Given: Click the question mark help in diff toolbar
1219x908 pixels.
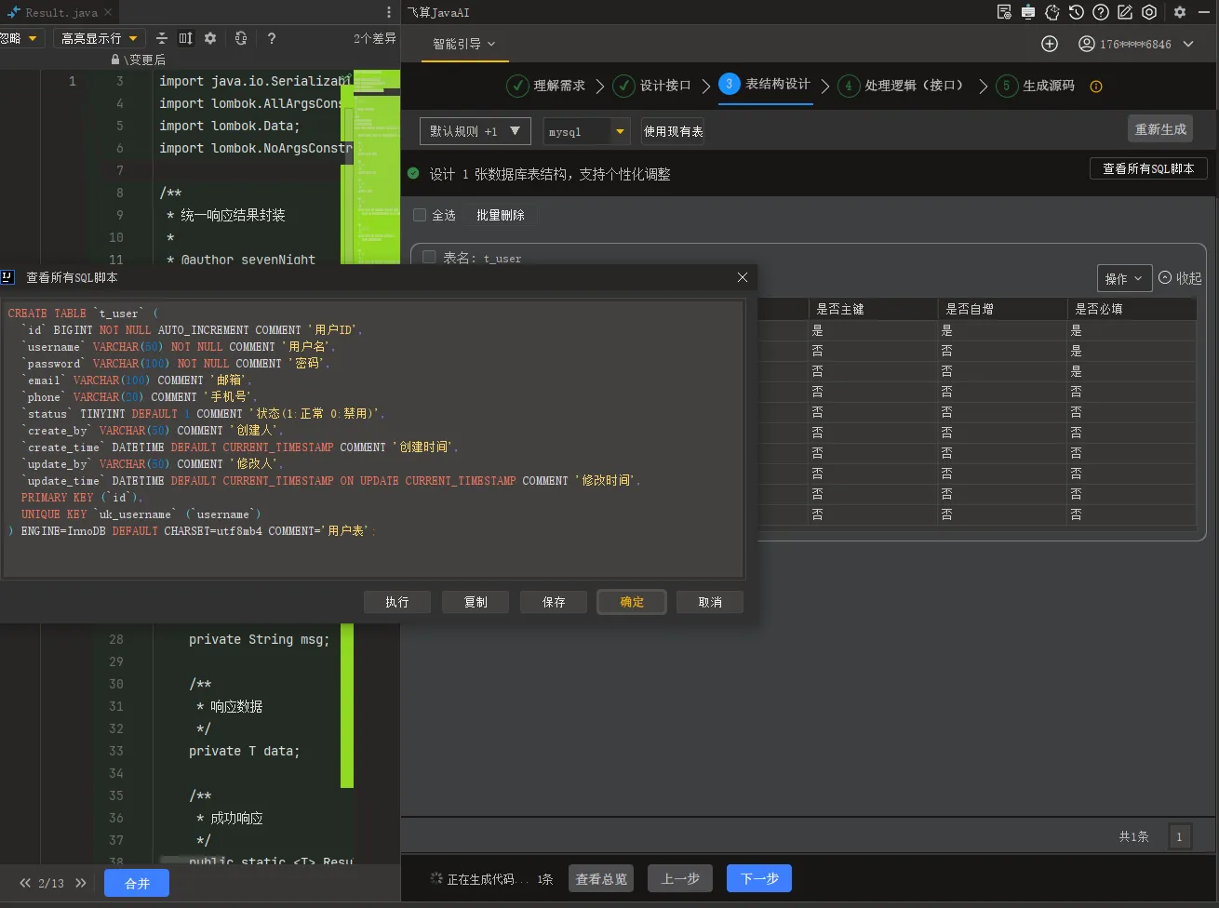Looking at the screenshot, I should [x=272, y=38].
